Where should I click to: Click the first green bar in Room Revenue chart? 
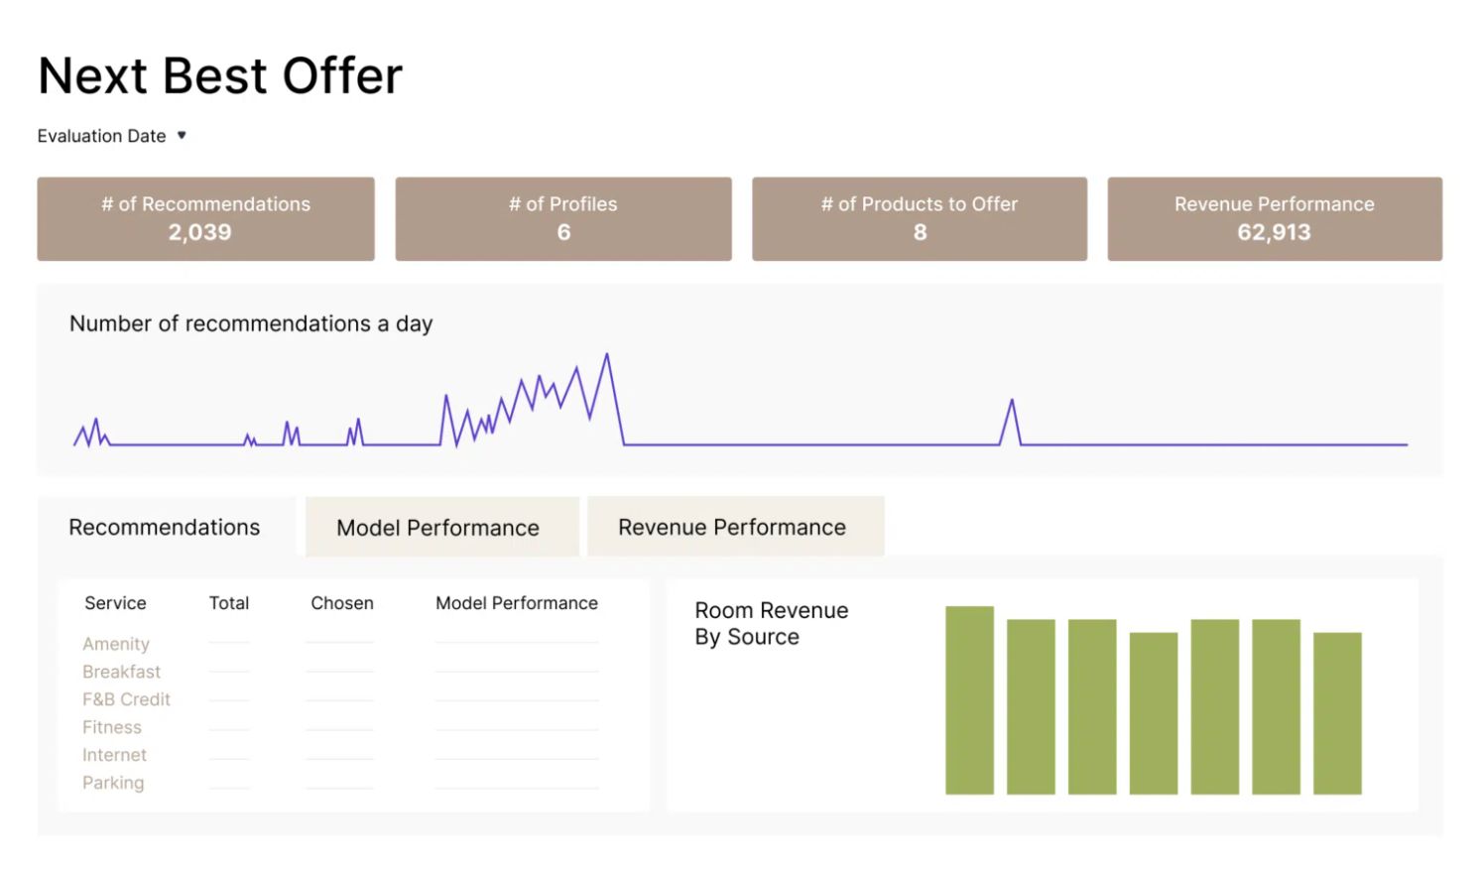coord(969,700)
